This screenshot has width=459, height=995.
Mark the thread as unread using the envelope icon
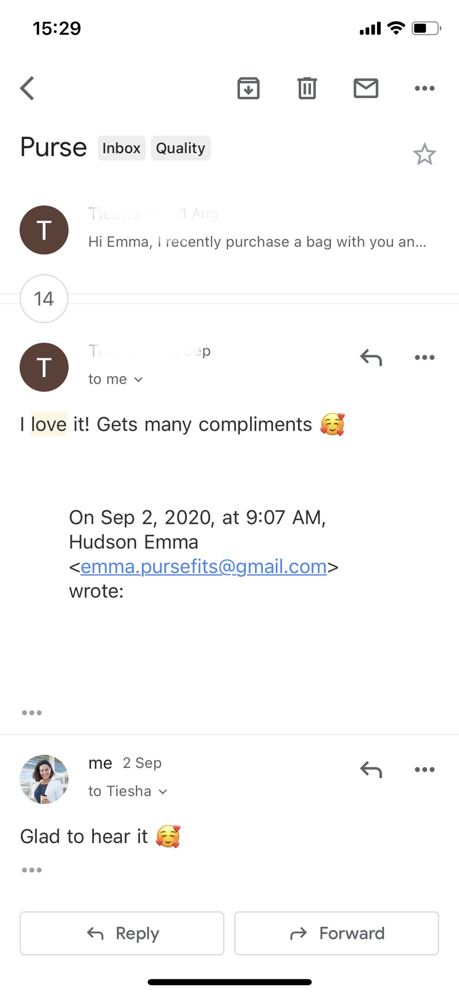click(366, 88)
